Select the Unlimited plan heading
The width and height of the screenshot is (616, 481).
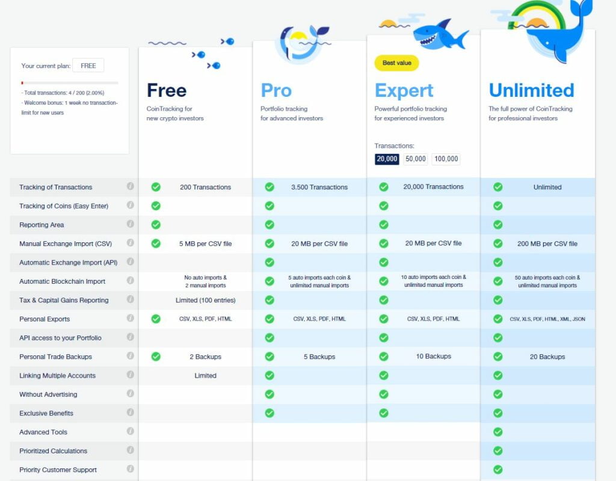click(532, 90)
